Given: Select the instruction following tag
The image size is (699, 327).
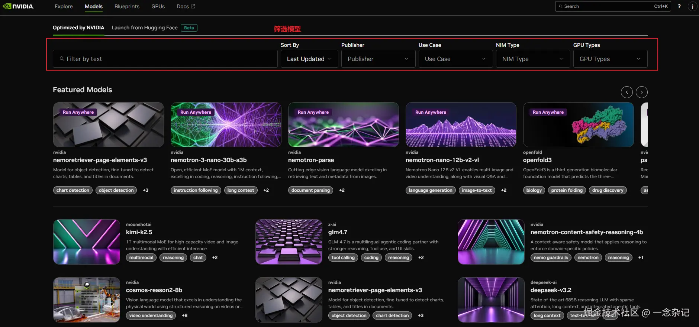Looking at the screenshot, I should (x=196, y=190).
